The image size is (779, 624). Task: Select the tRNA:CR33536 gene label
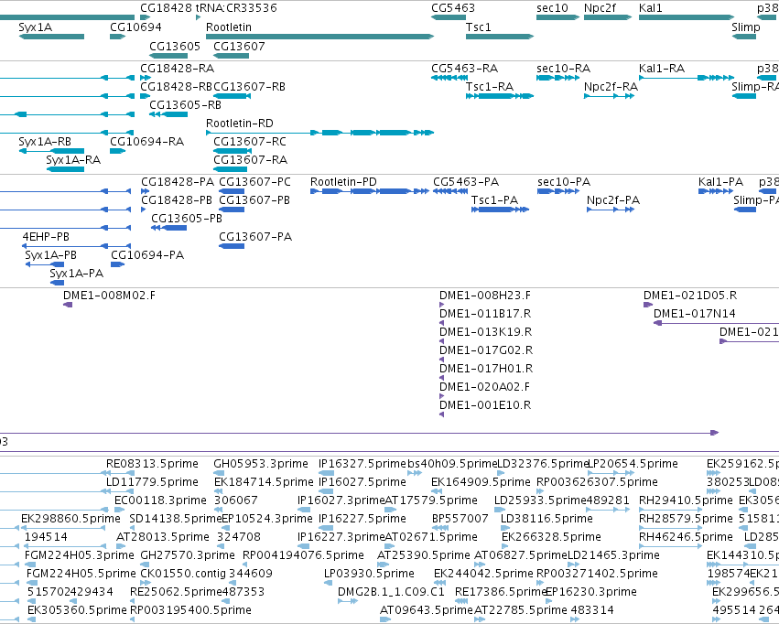(236, 8)
